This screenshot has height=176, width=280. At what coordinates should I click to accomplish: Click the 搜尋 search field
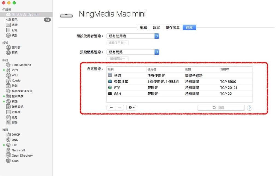[221, 108]
